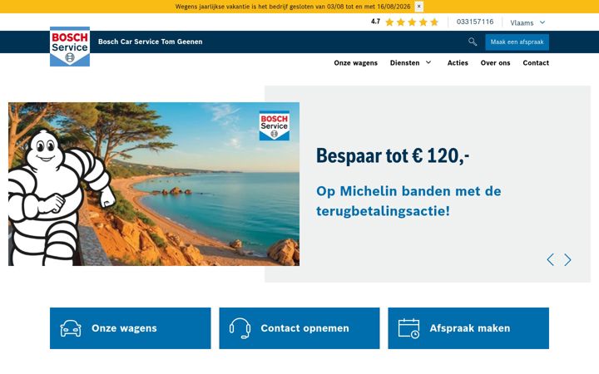Expand the Diensten menu
This screenshot has width=599, height=374.
411,63
